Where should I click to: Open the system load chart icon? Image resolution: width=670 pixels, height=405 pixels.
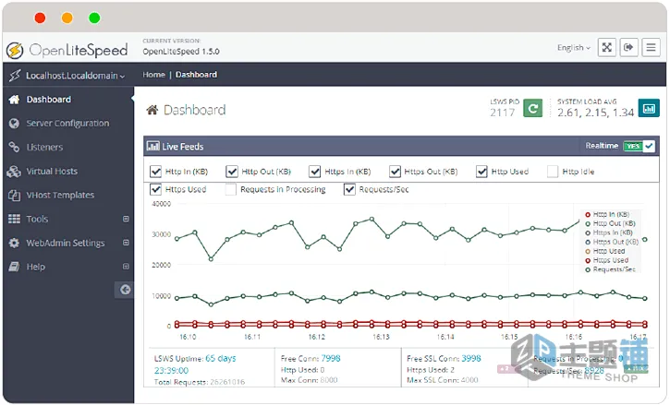coord(649,108)
